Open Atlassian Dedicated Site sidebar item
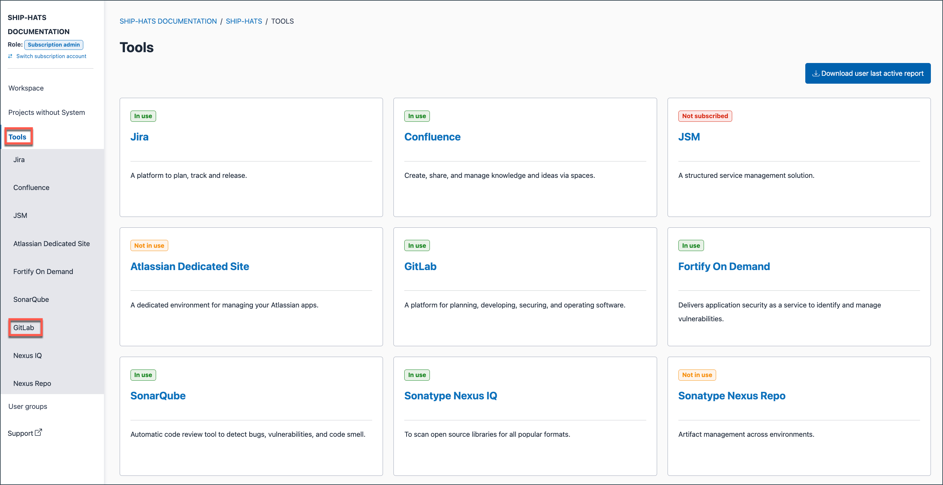This screenshot has width=943, height=485. (x=51, y=243)
